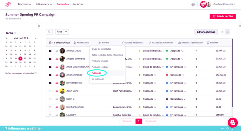
Task: Open Jean Carlo's Publicado step dropdown
Action: coord(149,91)
